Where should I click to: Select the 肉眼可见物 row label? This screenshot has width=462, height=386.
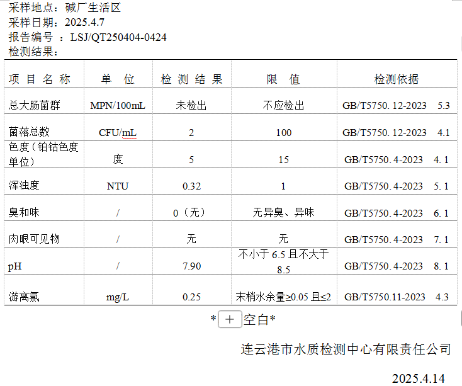[34, 239]
